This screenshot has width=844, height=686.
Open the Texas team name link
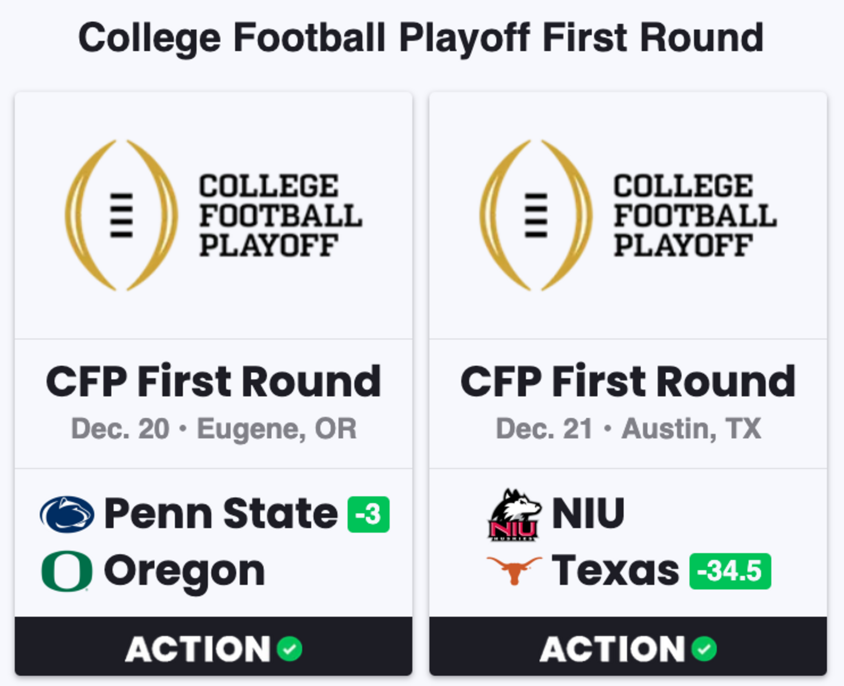[x=616, y=570]
